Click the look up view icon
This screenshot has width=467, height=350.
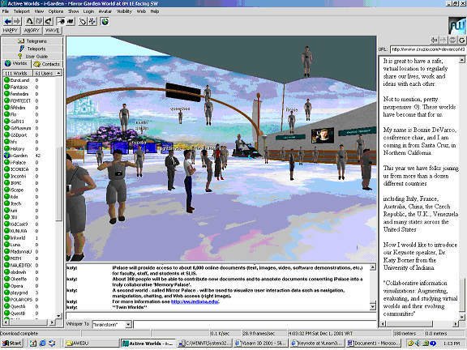(29, 21)
